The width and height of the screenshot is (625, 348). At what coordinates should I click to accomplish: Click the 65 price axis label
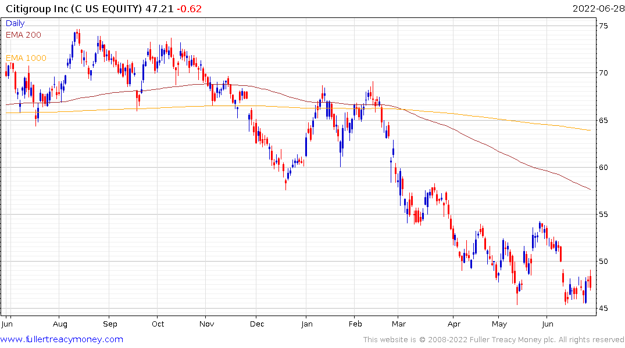(603, 120)
